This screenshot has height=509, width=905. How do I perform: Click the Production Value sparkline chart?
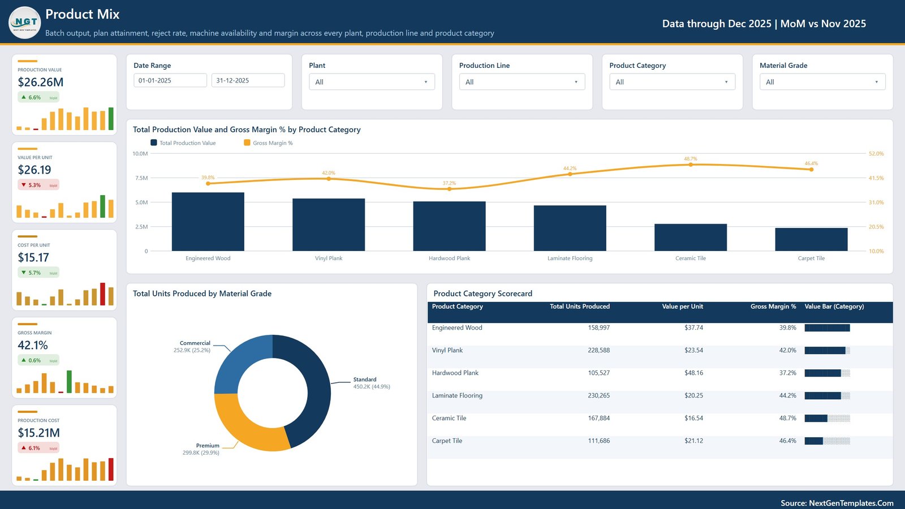[65, 118]
